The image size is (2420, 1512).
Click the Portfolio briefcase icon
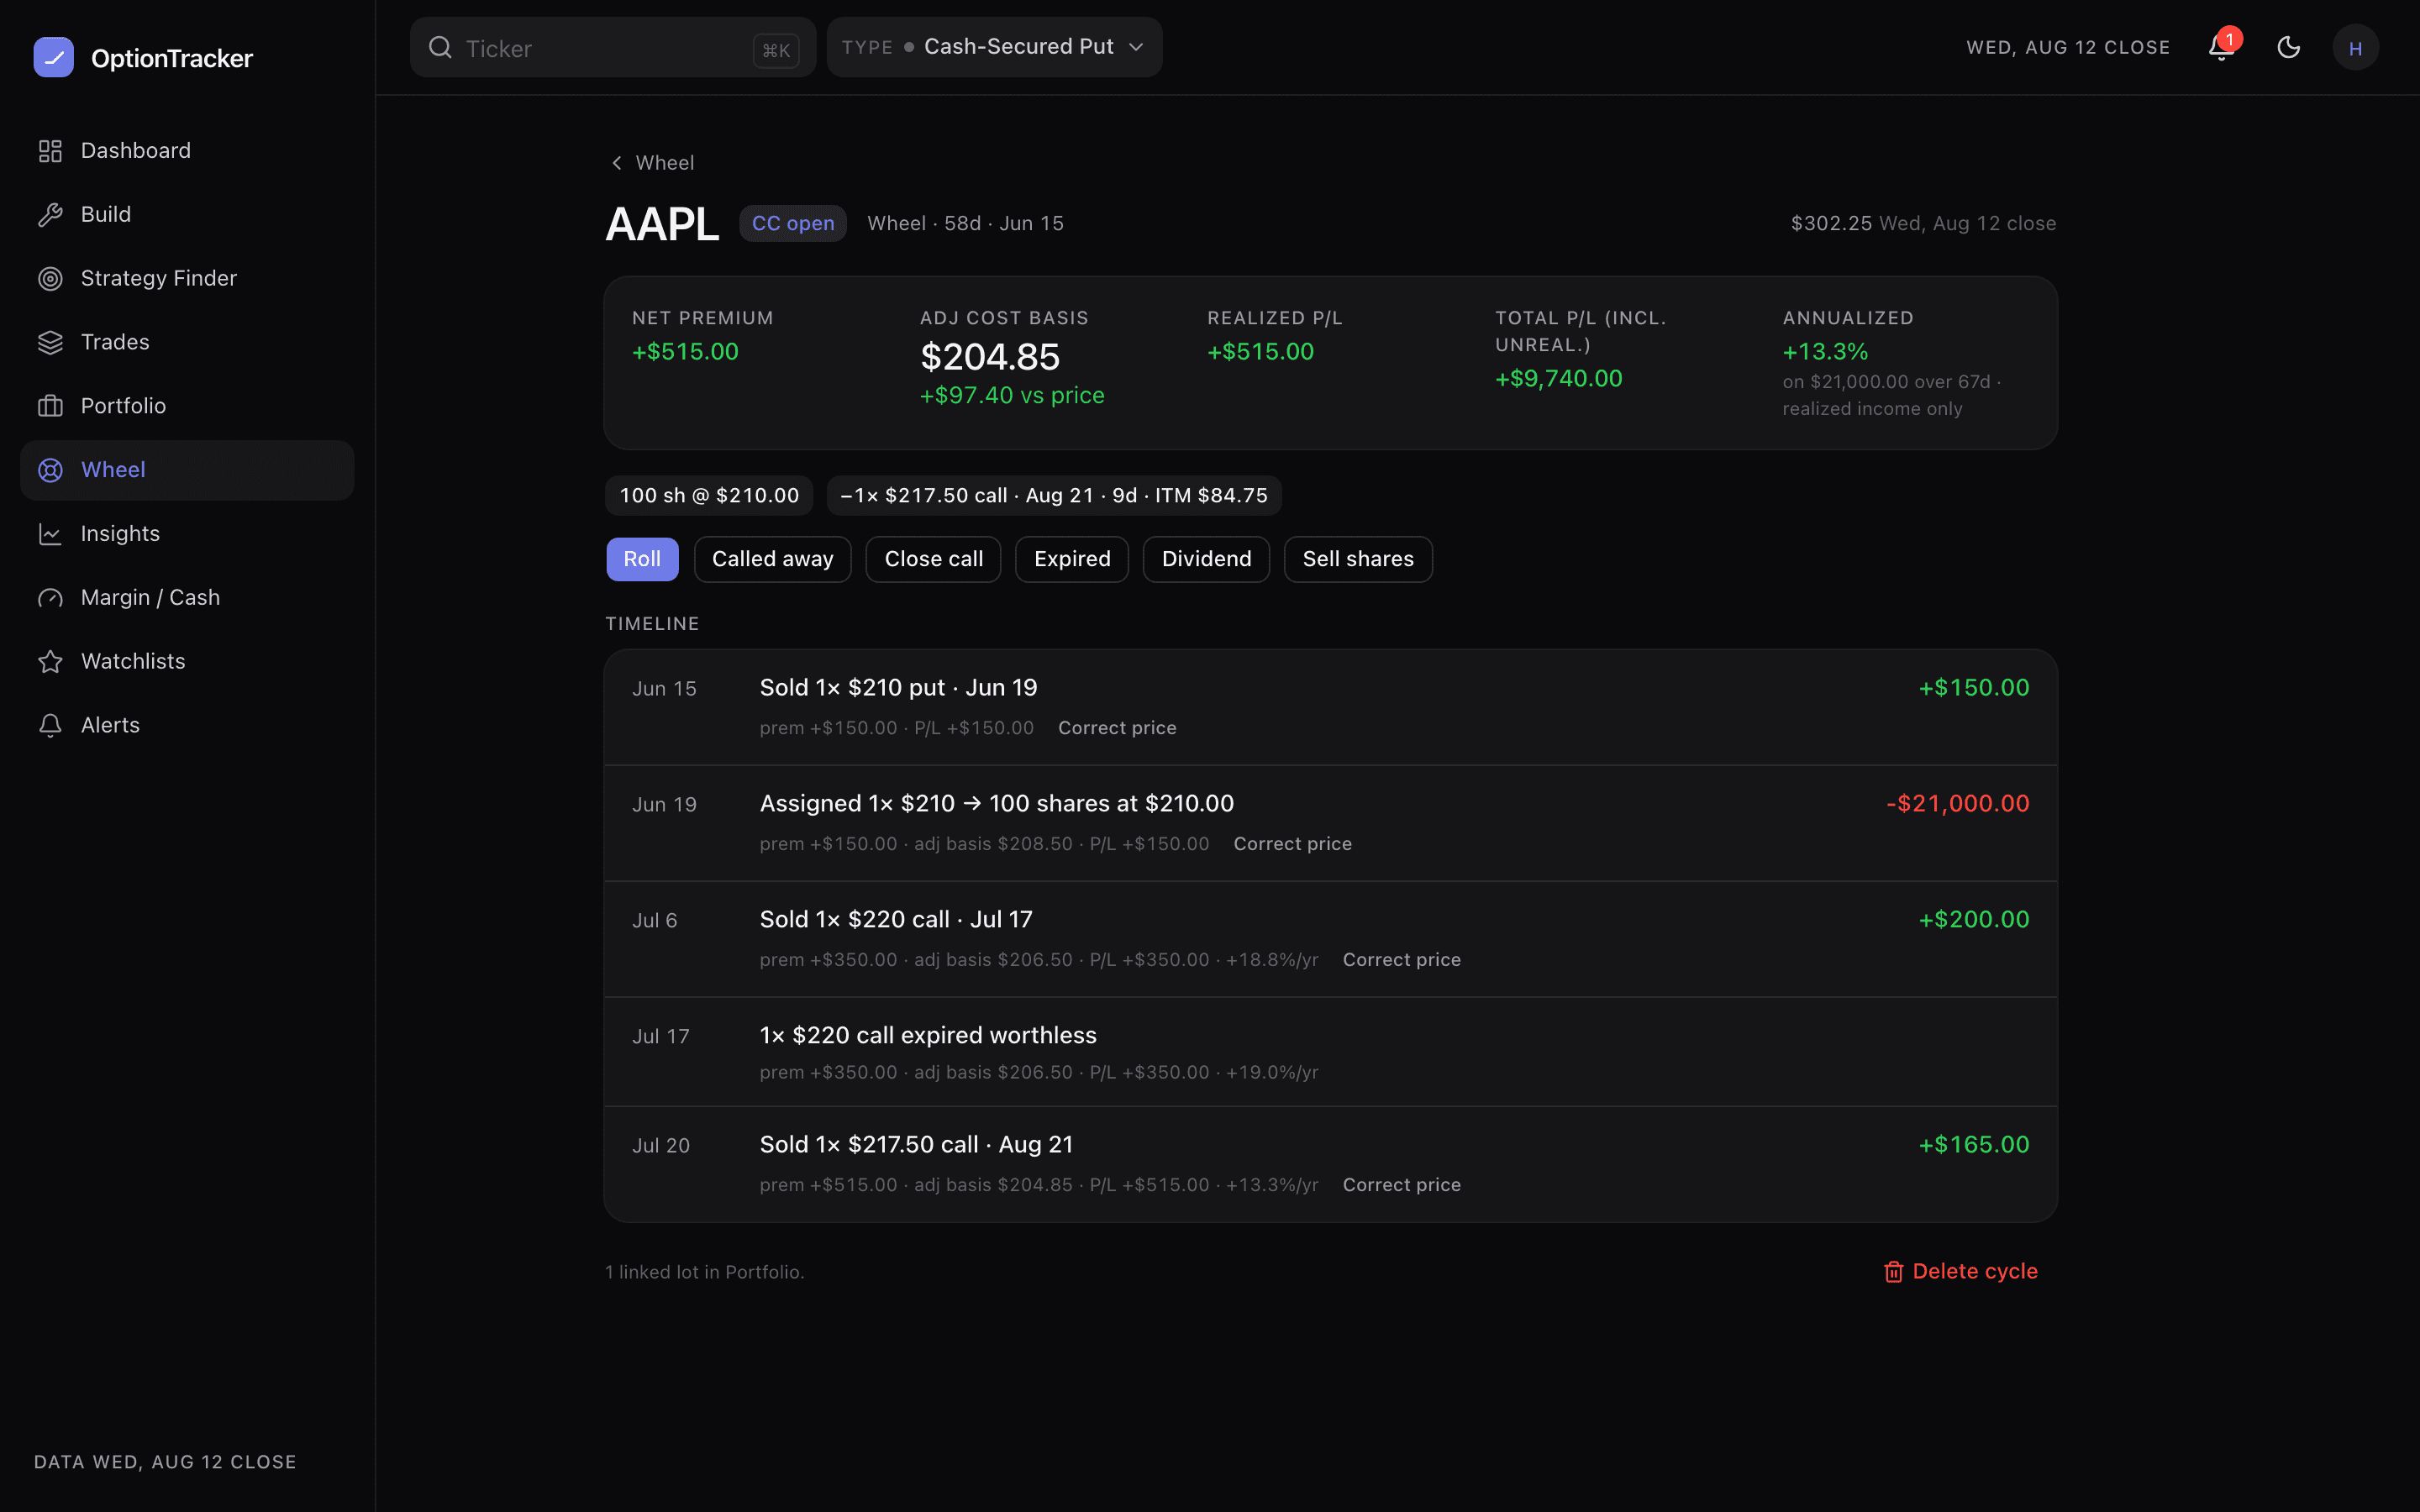pos(50,406)
